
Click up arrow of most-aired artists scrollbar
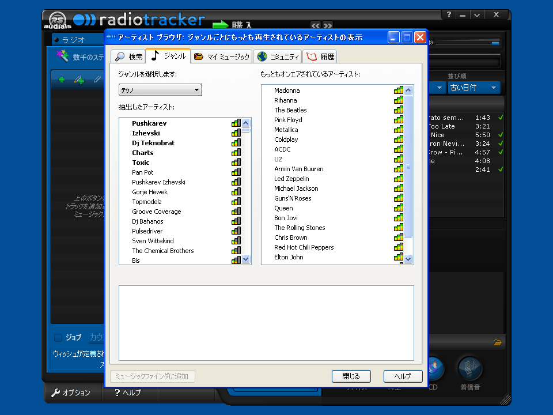pos(408,90)
